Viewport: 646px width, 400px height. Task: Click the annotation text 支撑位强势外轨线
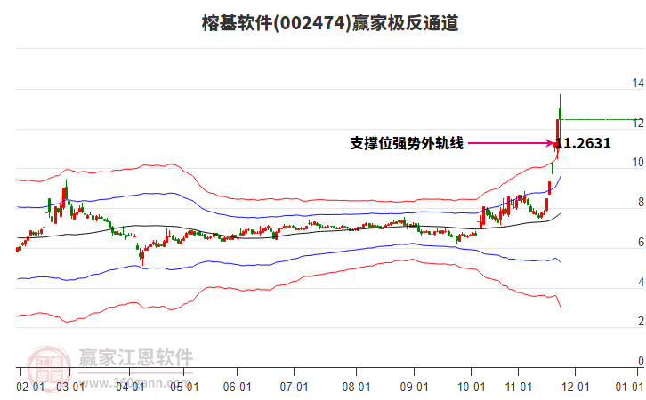coord(407,143)
